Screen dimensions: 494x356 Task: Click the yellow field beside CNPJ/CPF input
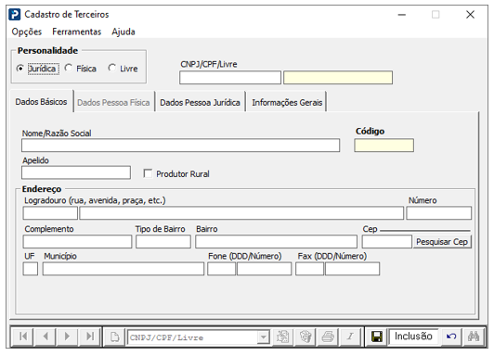(338, 78)
